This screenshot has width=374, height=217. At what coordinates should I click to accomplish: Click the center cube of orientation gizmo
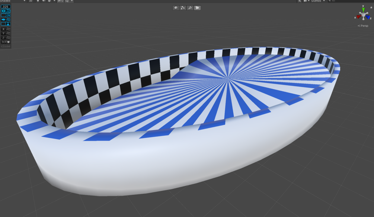click(x=363, y=15)
